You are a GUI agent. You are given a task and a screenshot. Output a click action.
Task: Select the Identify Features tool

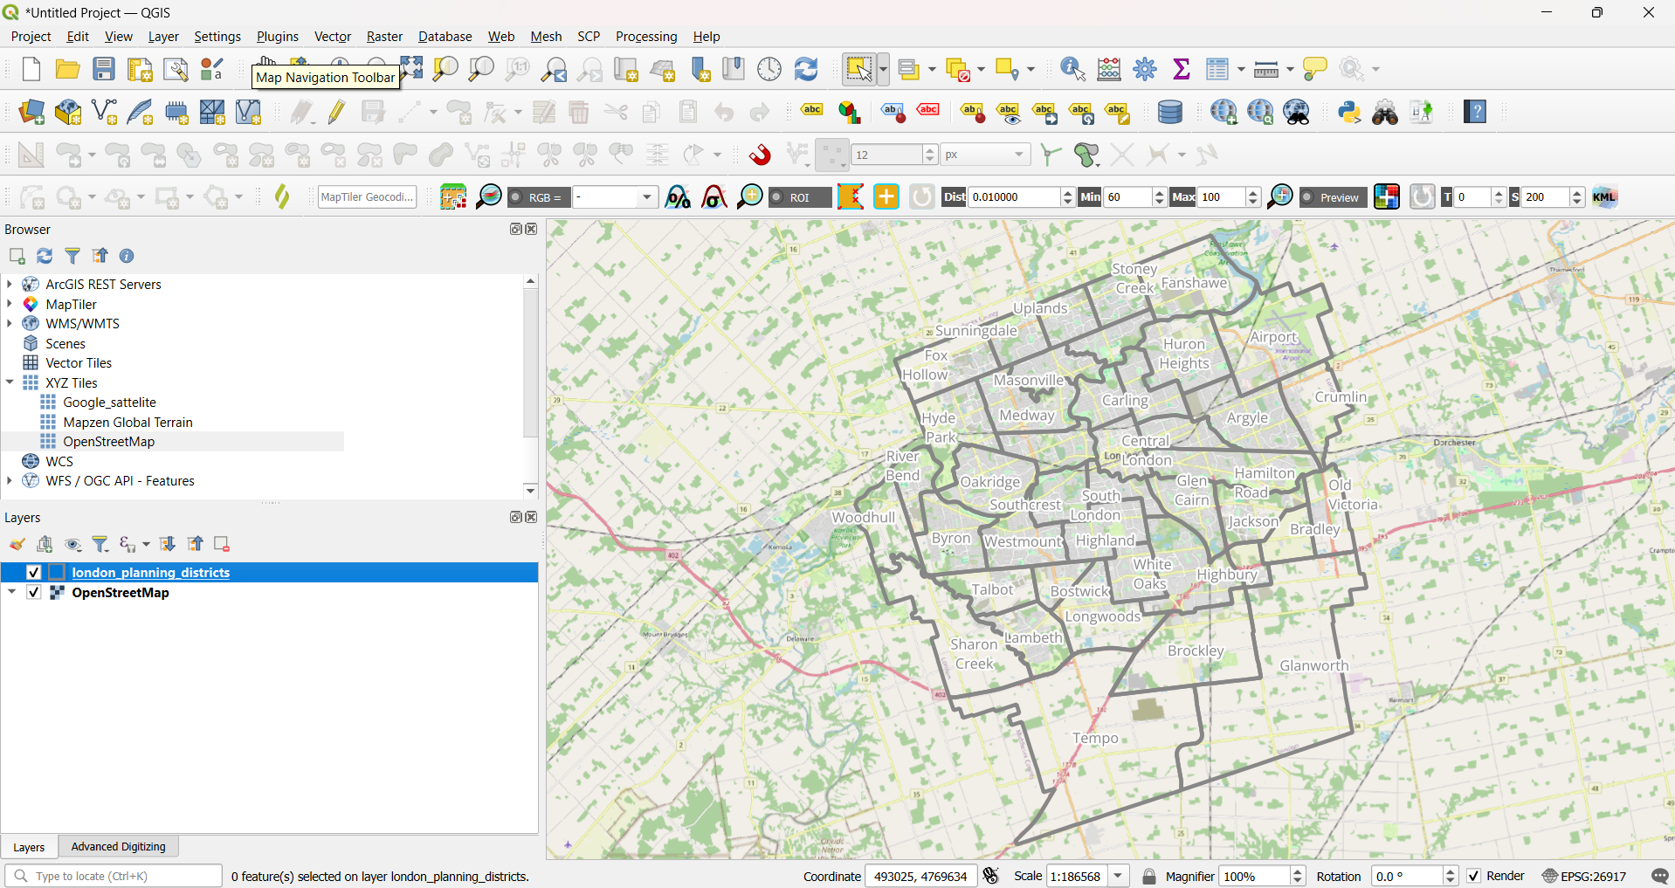[1072, 69]
